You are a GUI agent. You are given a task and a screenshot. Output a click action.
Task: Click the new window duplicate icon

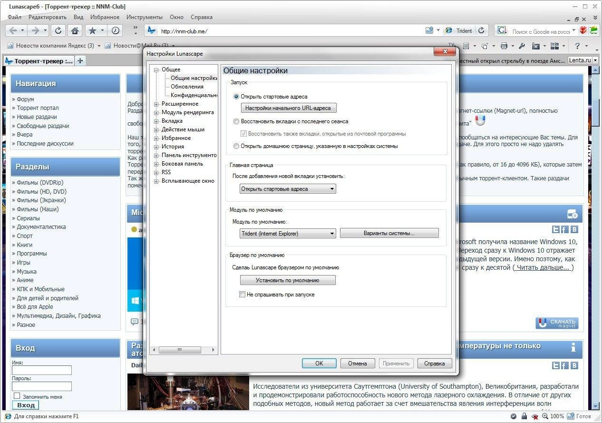[x=485, y=46]
